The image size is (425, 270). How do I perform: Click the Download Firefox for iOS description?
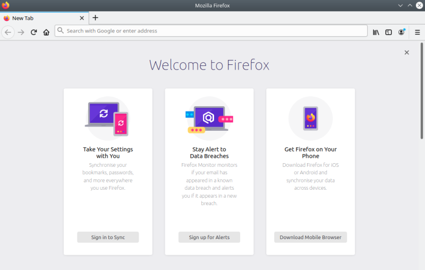311,176
